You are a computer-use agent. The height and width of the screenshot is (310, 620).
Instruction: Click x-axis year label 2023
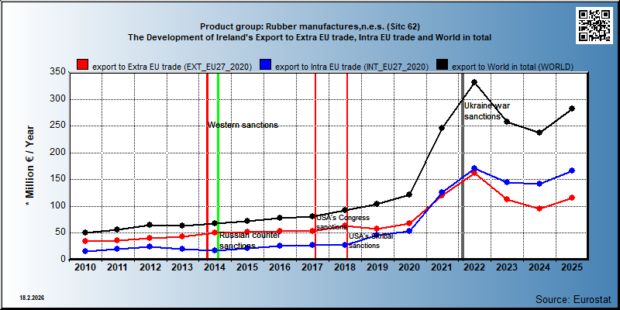(507, 267)
